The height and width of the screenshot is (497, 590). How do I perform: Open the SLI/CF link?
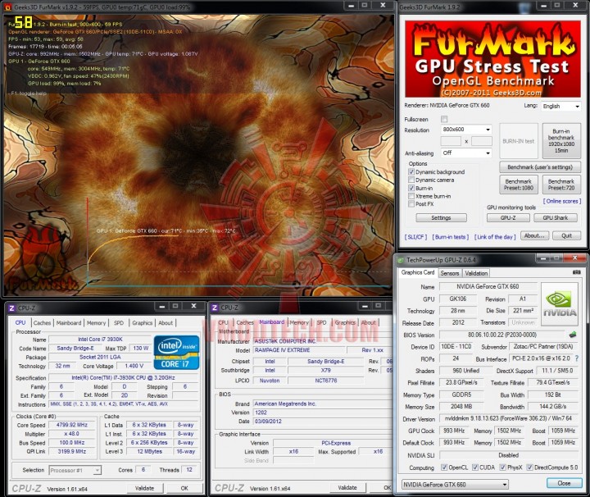point(415,237)
